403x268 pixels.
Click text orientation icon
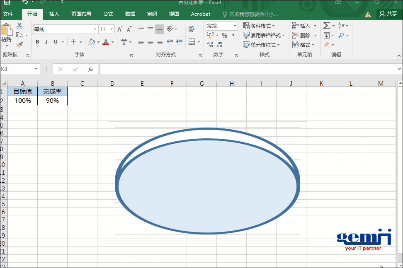point(170,29)
